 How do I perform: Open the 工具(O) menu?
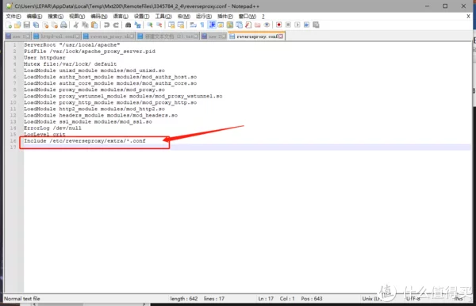click(163, 17)
